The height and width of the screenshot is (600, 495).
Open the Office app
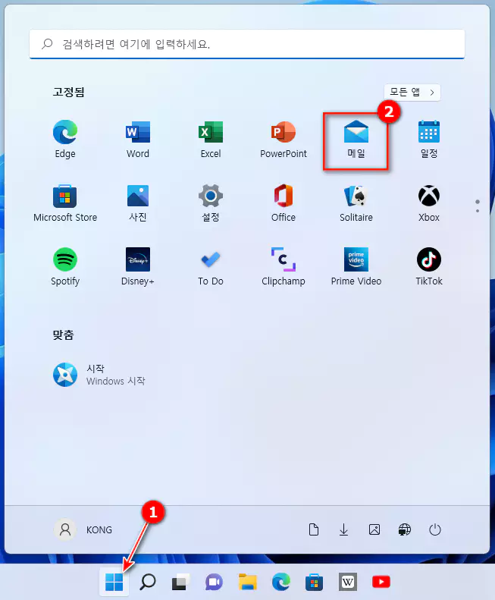(283, 203)
